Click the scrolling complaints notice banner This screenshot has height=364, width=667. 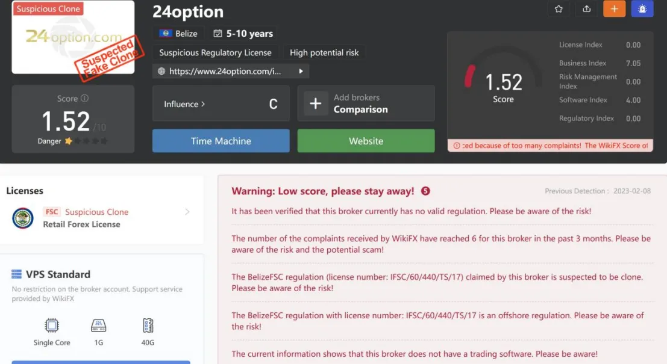[550, 146]
